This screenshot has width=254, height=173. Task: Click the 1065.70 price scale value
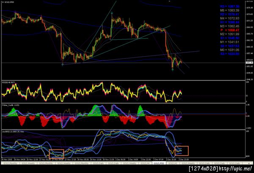point(250,34)
